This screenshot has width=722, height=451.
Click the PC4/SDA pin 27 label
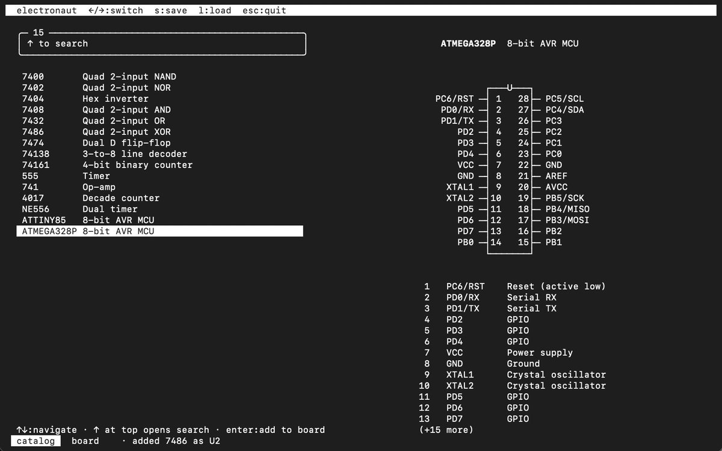[x=564, y=110]
